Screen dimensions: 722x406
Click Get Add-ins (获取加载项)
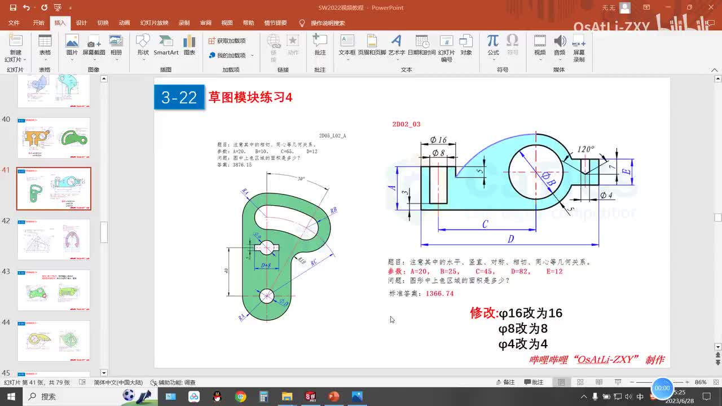227,41
